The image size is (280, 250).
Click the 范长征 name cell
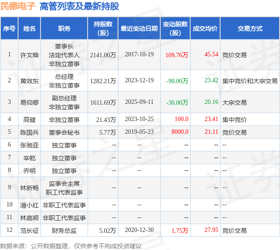point(29,231)
